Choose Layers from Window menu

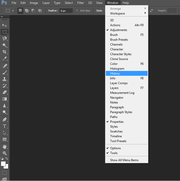[127, 88]
